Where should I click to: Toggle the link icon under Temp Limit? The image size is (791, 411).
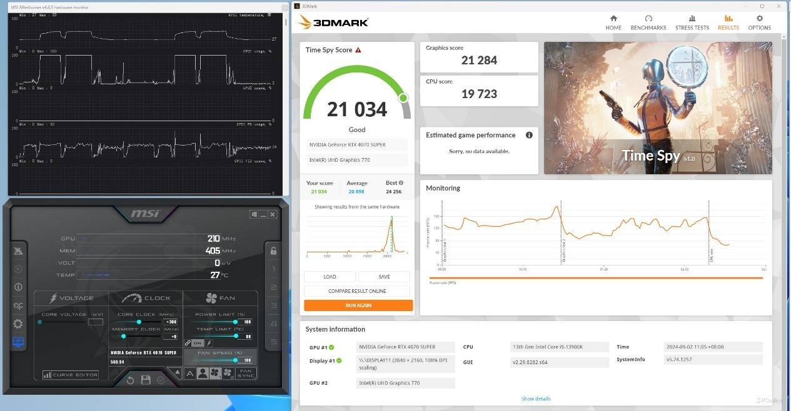(188, 343)
